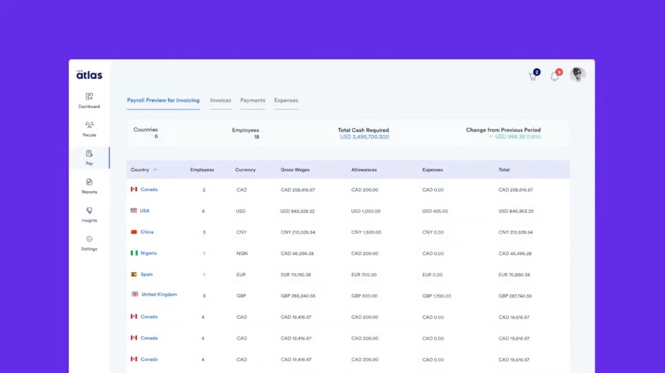The image size is (665, 373).
Task: Click the Expenses column header
Action: (433, 170)
